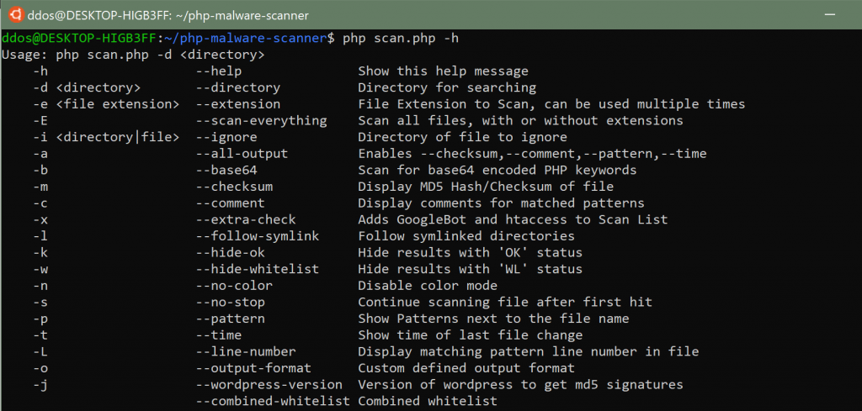Viewport: 862px width, 411px height.
Task: Click 'Directory of file to ignore' description
Action: [x=462, y=137]
